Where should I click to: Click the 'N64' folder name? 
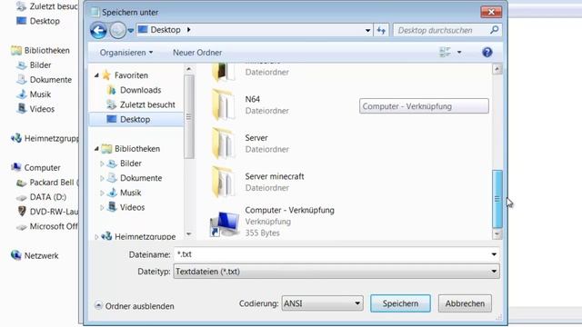tap(253, 99)
